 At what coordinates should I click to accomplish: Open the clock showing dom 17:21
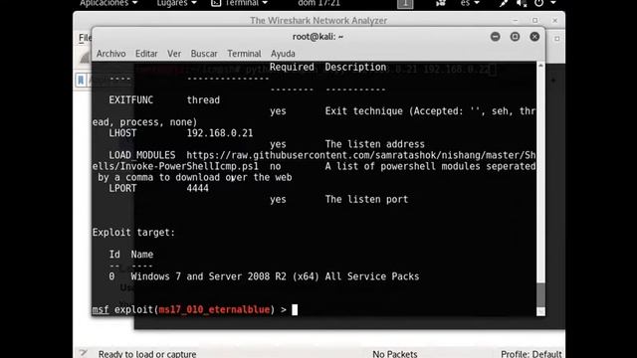pos(318,3)
